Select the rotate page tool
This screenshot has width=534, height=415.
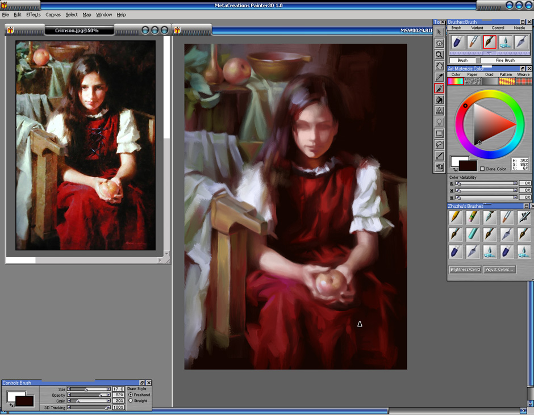pyautogui.click(x=439, y=43)
